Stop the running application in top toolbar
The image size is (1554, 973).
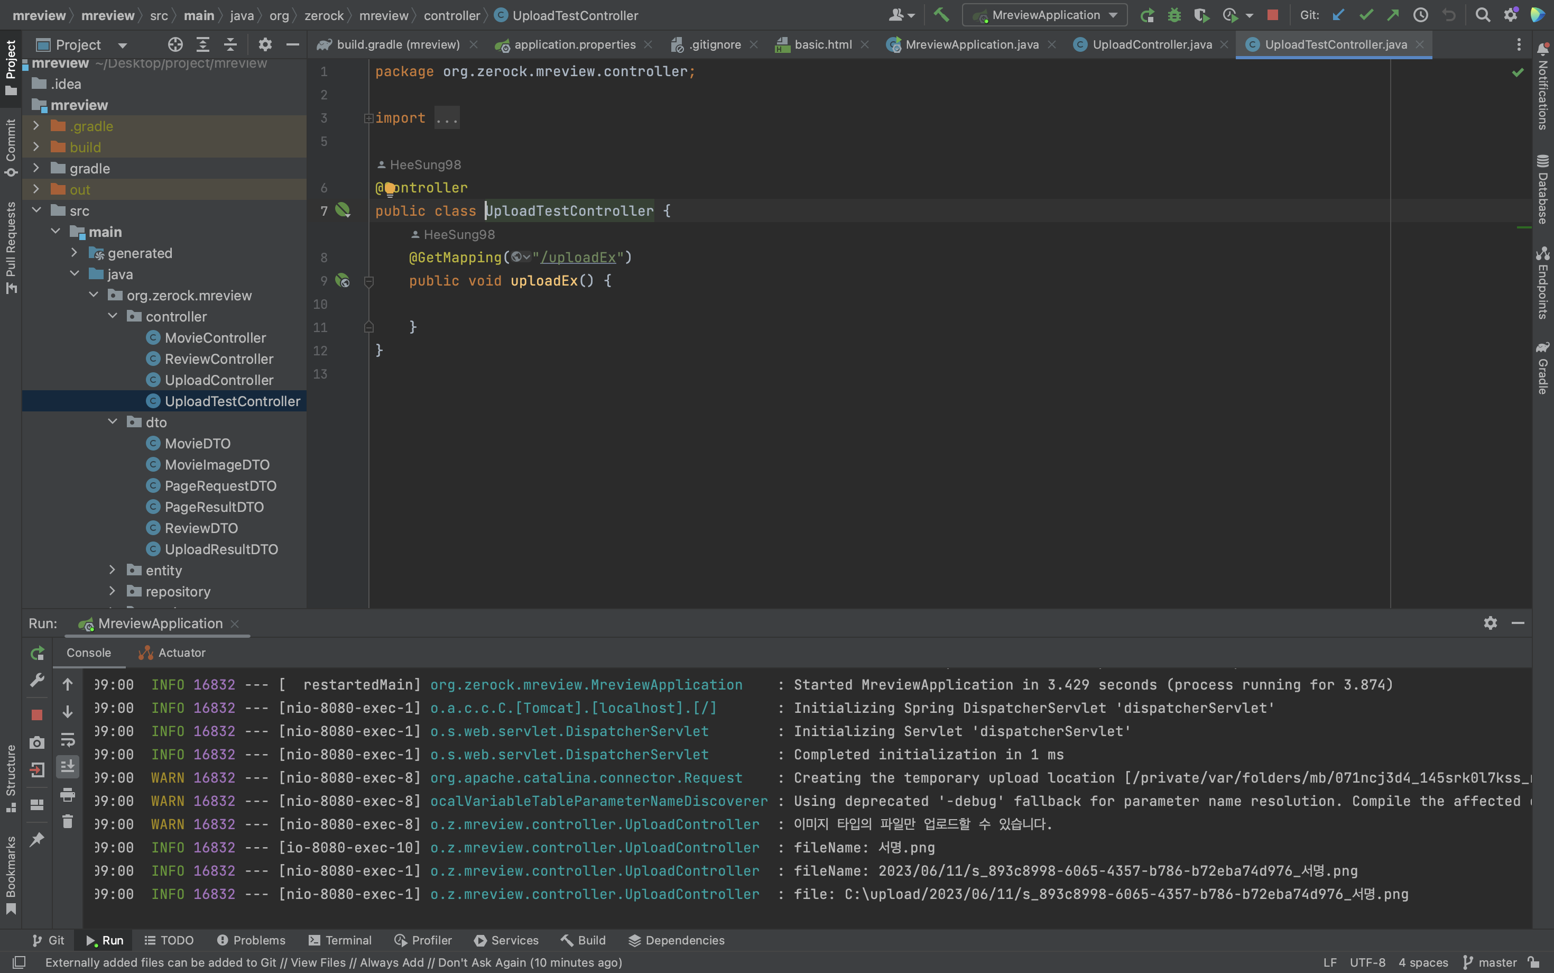click(x=1272, y=15)
